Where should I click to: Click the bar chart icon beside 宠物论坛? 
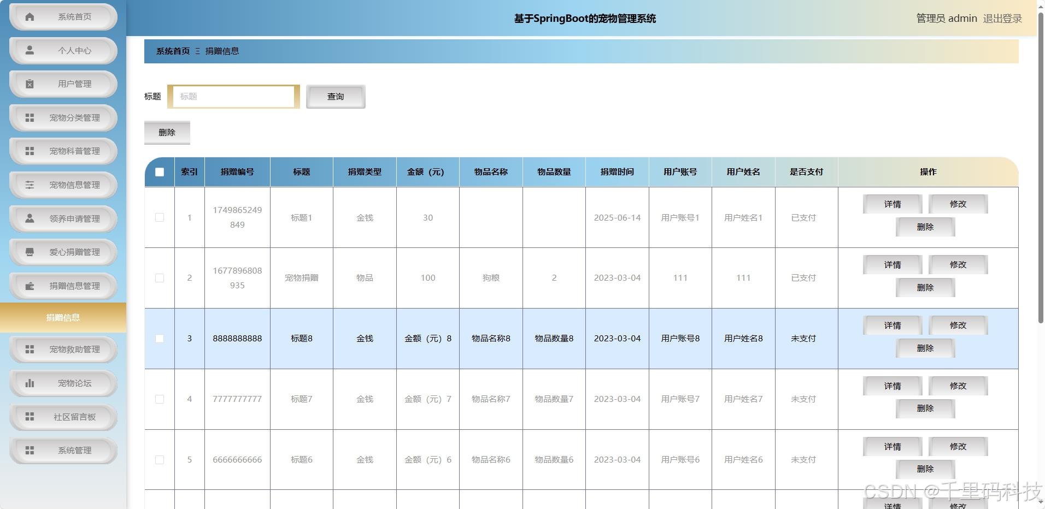point(30,383)
